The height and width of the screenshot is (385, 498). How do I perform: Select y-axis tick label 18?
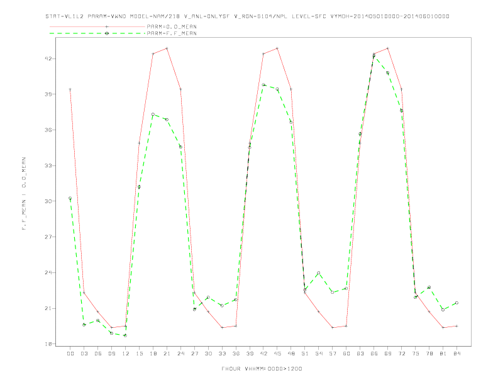48,344
